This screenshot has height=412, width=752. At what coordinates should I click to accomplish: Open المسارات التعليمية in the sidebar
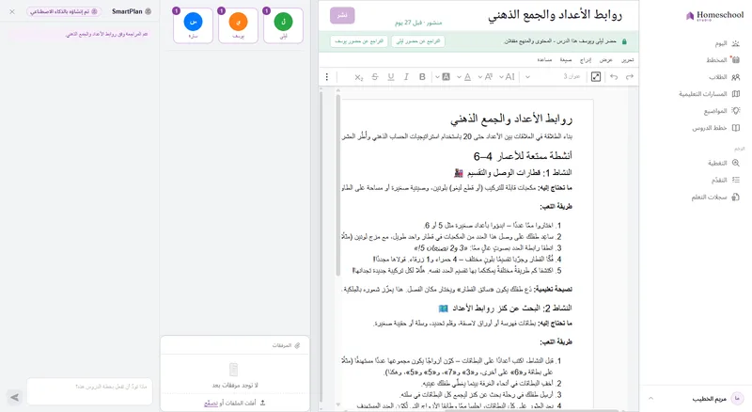click(x=710, y=94)
